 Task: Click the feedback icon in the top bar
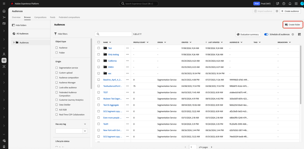278,4
